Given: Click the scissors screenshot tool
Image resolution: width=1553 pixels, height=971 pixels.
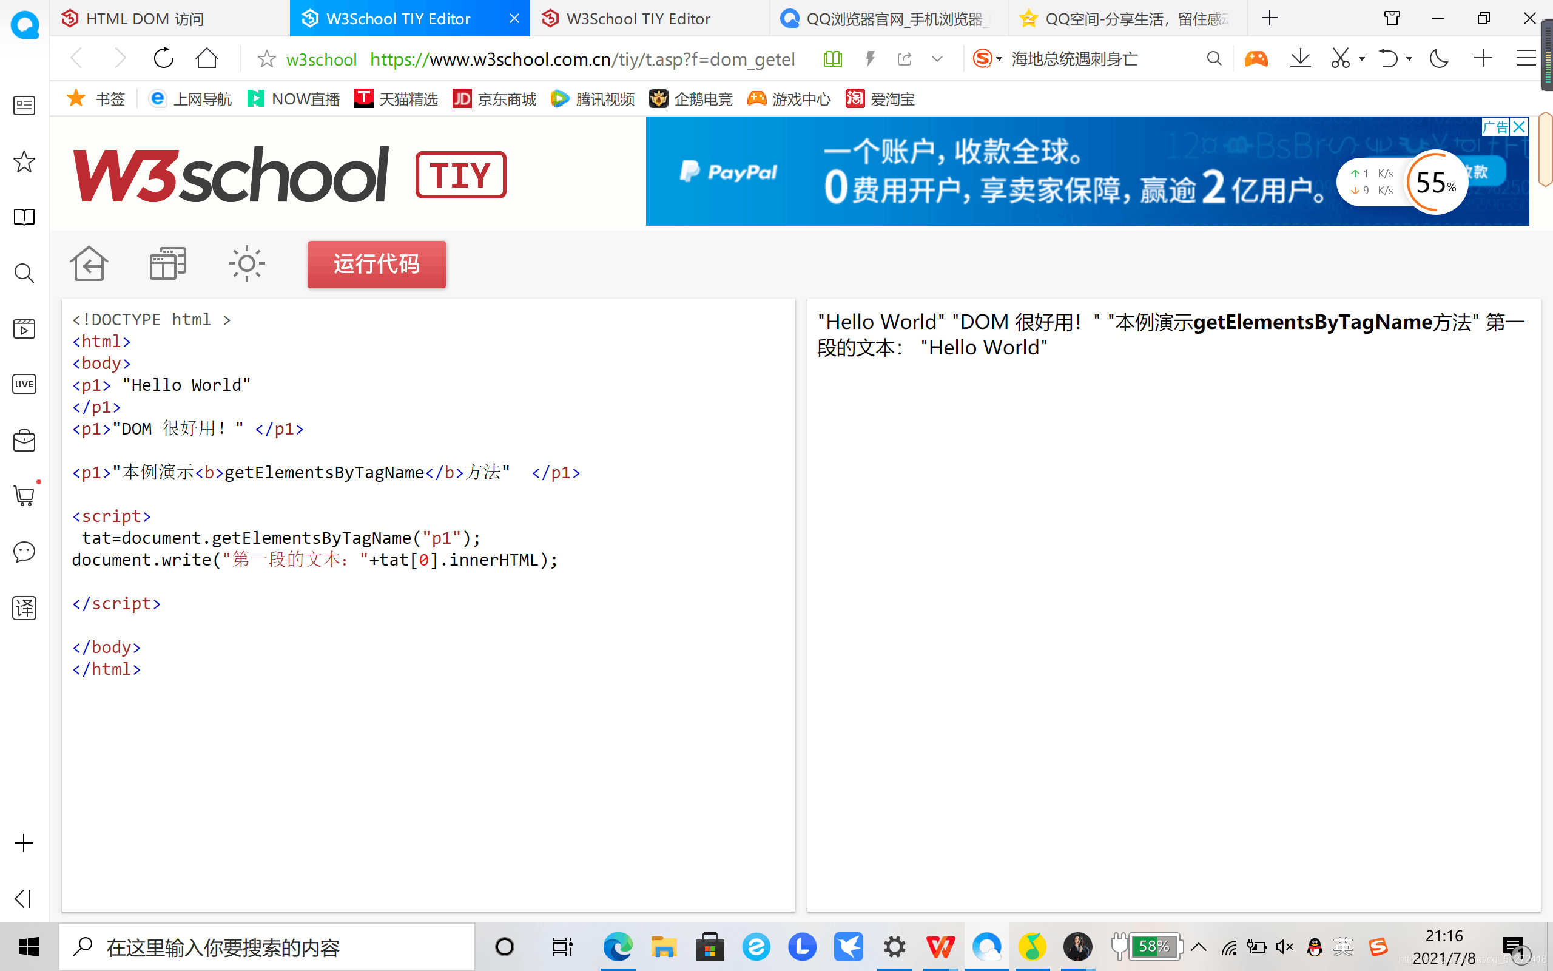Looking at the screenshot, I should [x=1341, y=58].
